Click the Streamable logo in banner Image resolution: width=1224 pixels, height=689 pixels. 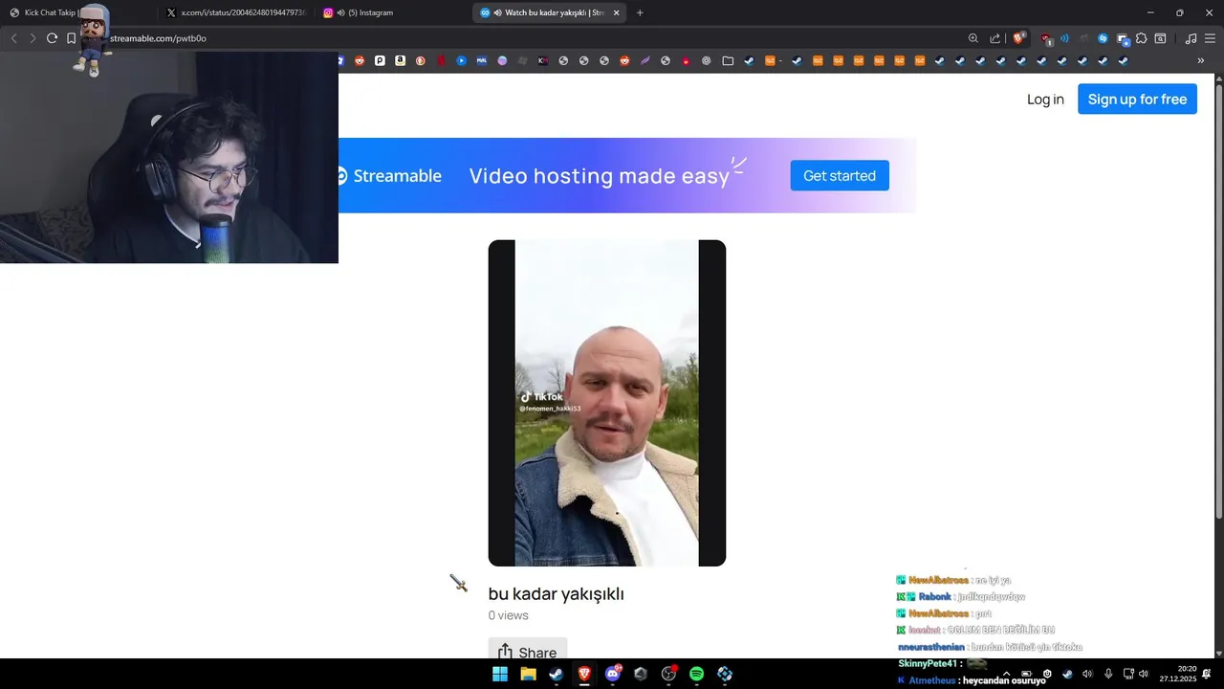tap(389, 176)
